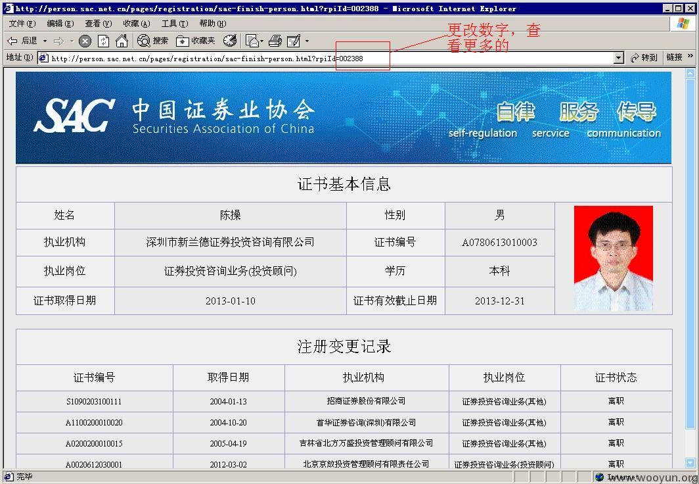Click inside the address bar URL field
The height and width of the screenshot is (484, 699).
click(325, 58)
